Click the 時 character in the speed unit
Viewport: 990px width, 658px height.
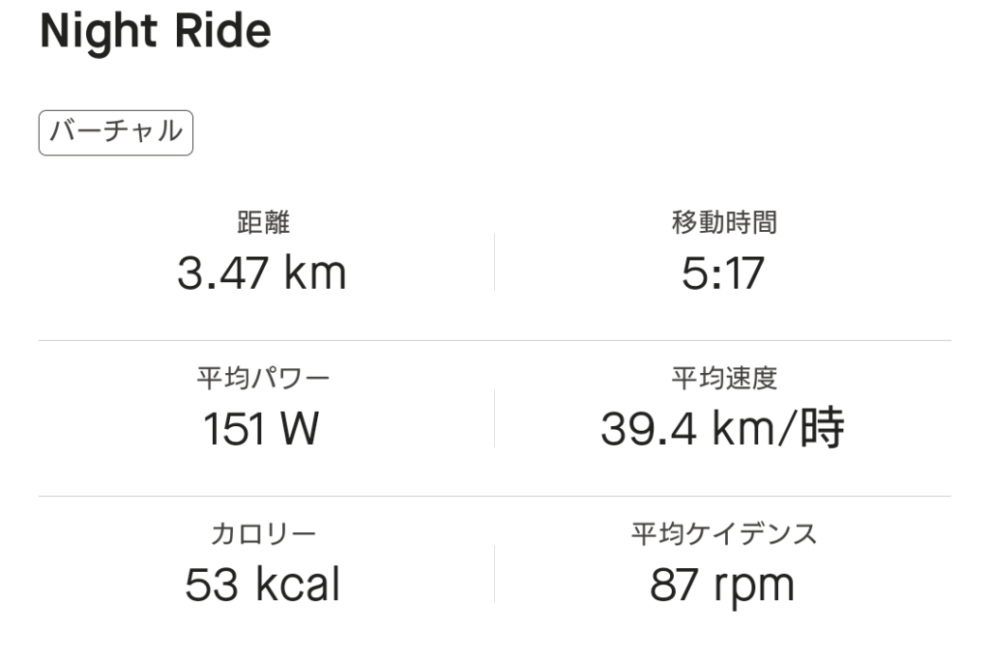click(822, 429)
